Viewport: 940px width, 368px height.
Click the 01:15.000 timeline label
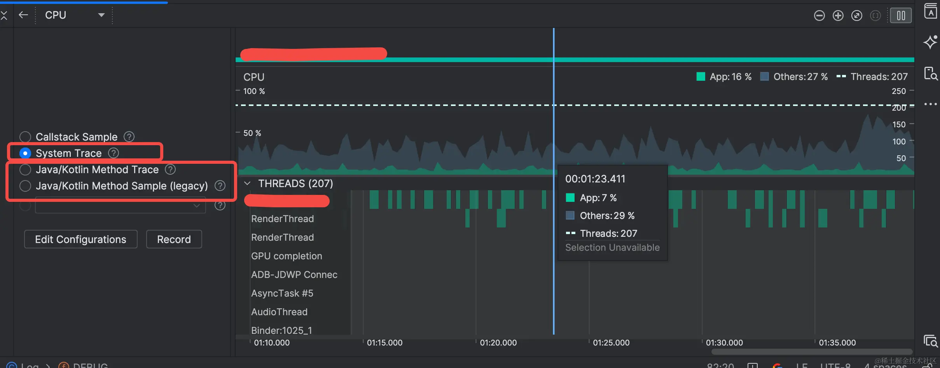pyautogui.click(x=385, y=343)
